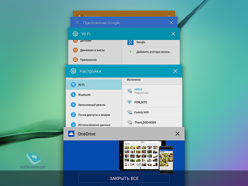
Task: Click the blue Google account icon
Action: [130, 42]
